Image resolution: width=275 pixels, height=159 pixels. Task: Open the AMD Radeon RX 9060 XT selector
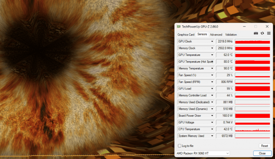pyautogui.click(x=202, y=153)
